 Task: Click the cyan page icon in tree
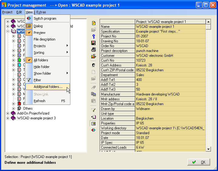tap(19, 65)
